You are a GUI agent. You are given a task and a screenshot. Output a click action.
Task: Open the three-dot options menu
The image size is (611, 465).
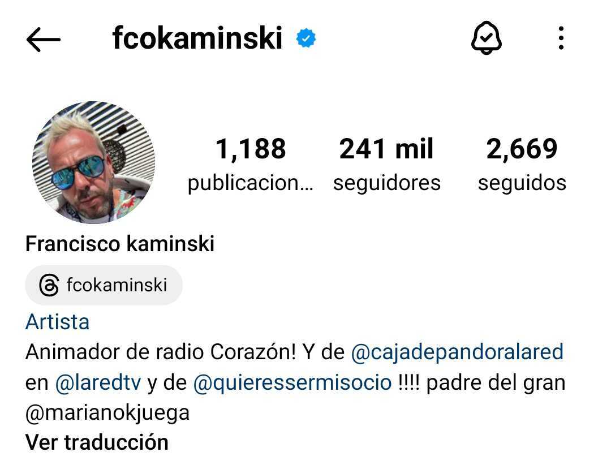[561, 38]
